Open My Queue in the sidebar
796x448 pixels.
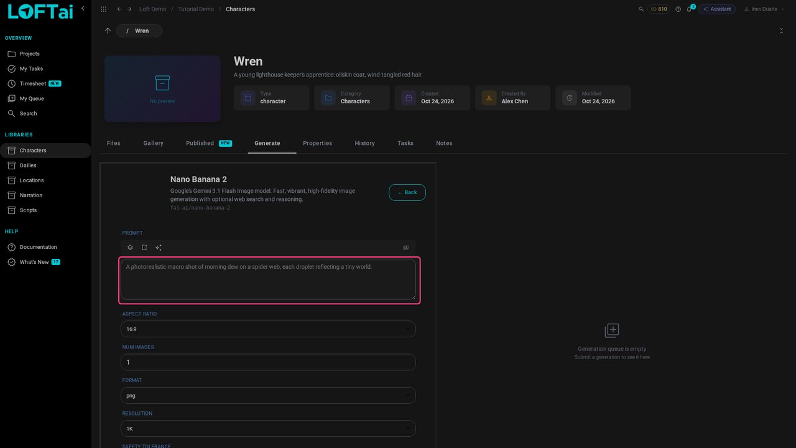tap(45, 99)
